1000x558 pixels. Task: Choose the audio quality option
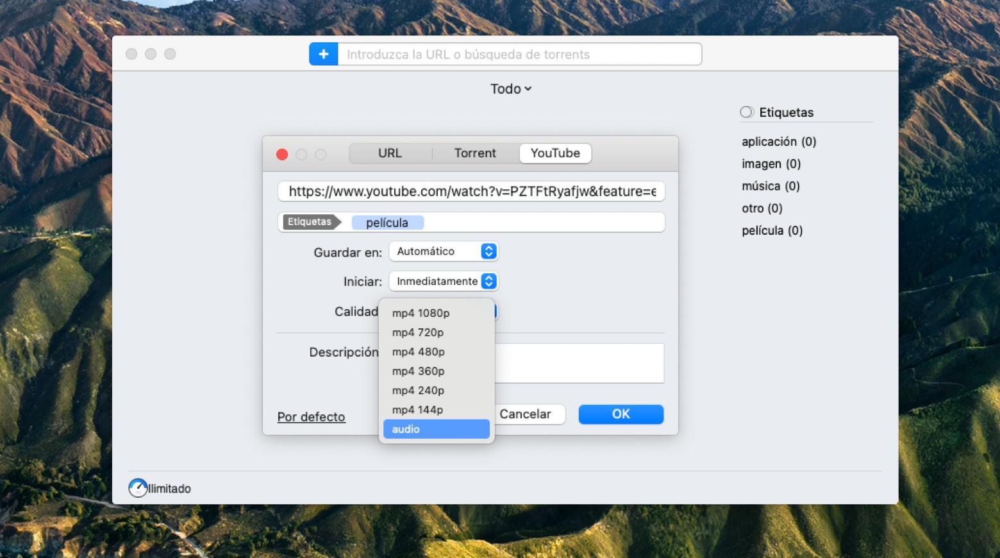coord(437,429)
